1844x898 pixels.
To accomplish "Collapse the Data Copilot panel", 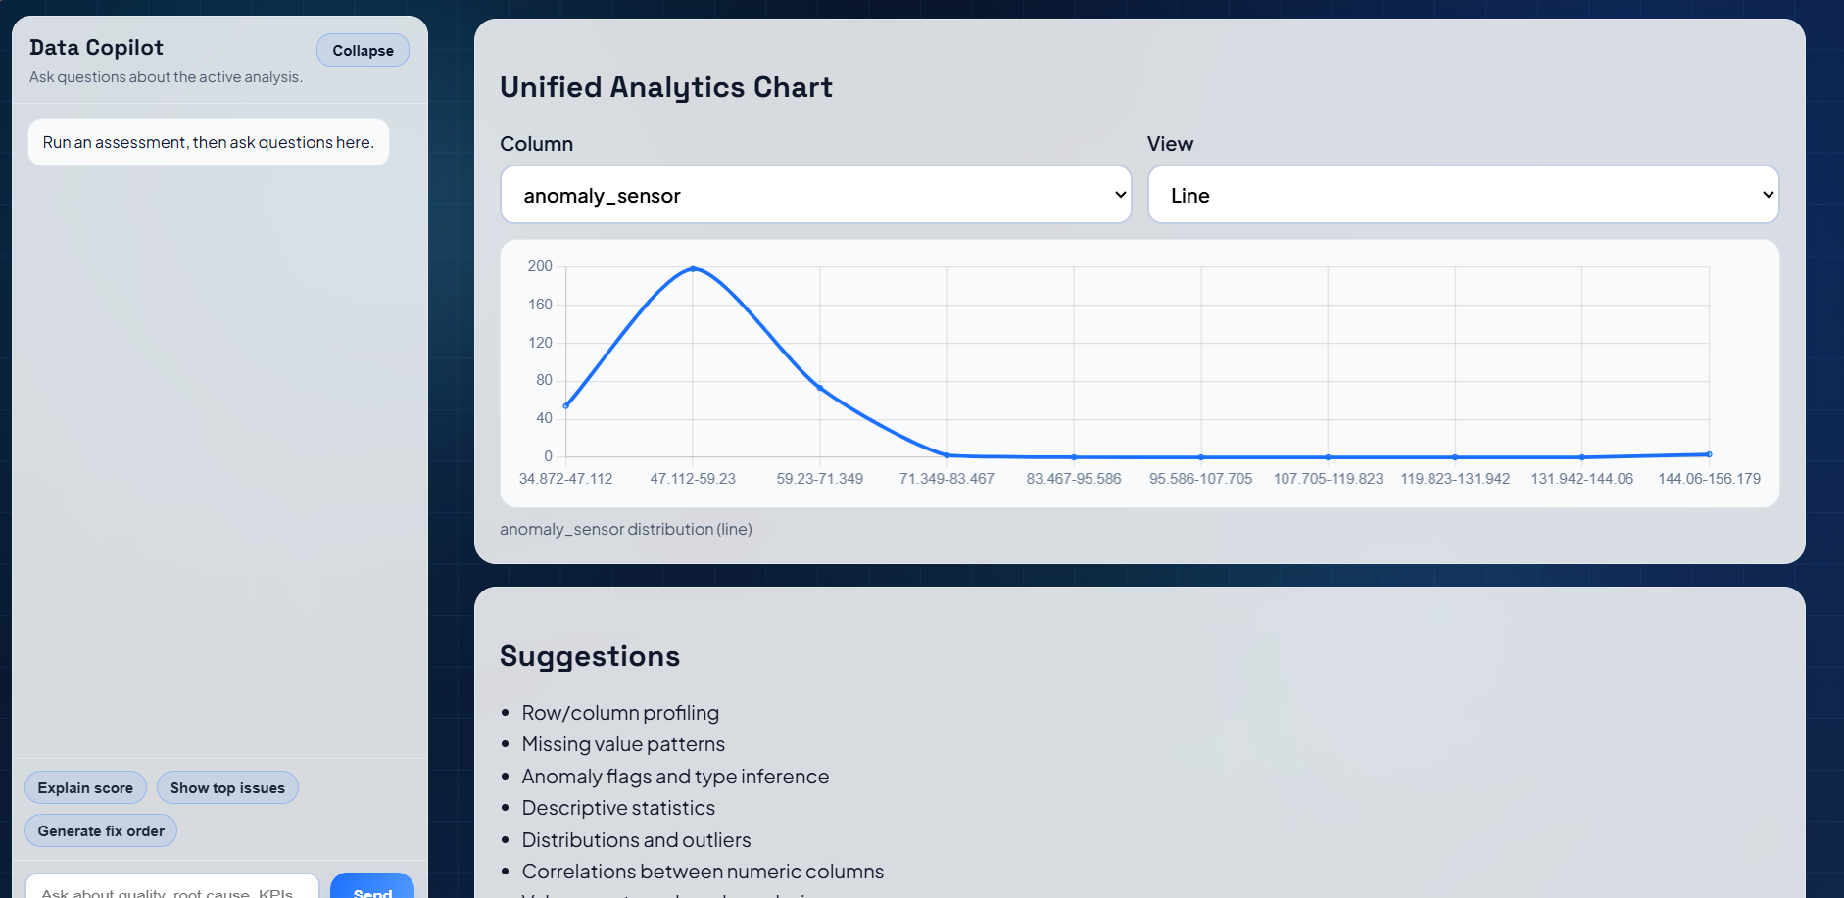I will point(362,50).
